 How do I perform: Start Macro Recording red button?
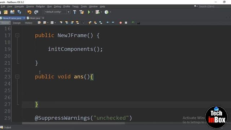click(121, 23)
